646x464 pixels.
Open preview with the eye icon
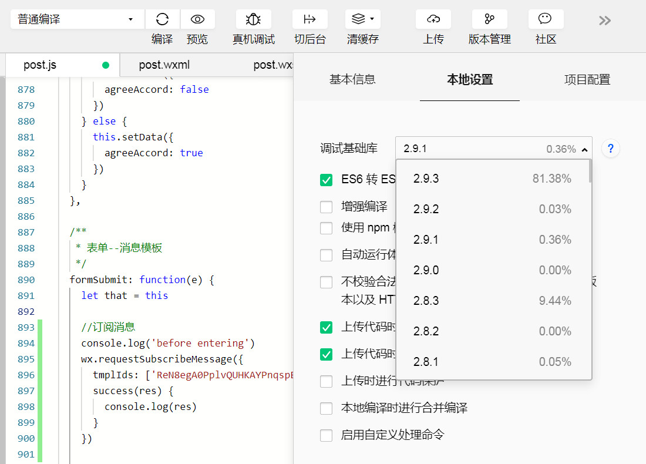tap(197, 19)
